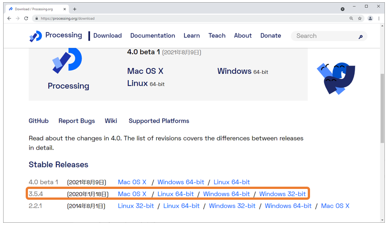Screen dimensions: 388x225
Task: Click the search magnifier icon in Search box
Action: click(x=361, y=37)
